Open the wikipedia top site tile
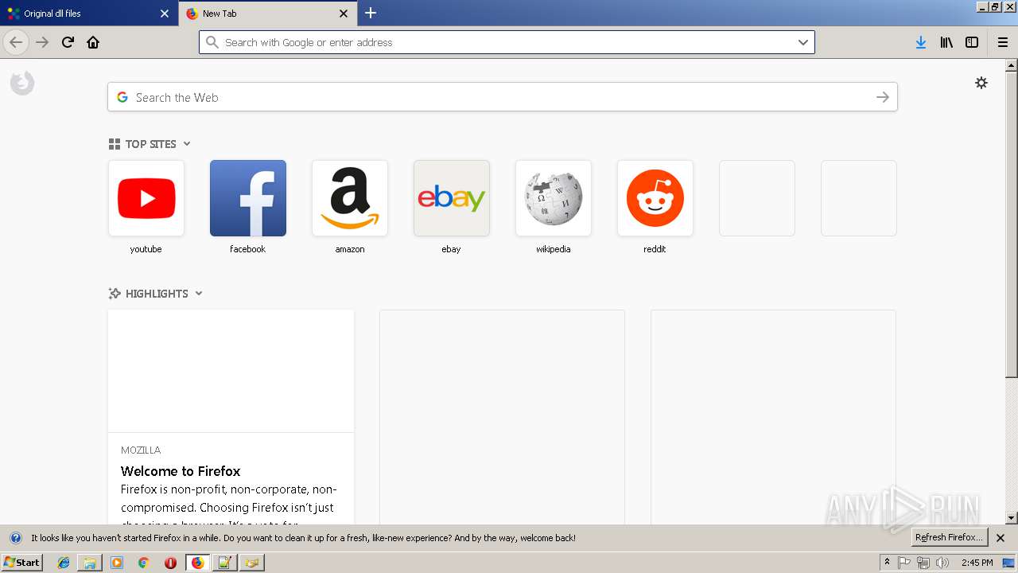This screenshot has width=1018, height=573. 554,198
